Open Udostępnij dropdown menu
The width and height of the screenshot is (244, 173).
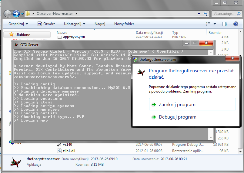75,24
